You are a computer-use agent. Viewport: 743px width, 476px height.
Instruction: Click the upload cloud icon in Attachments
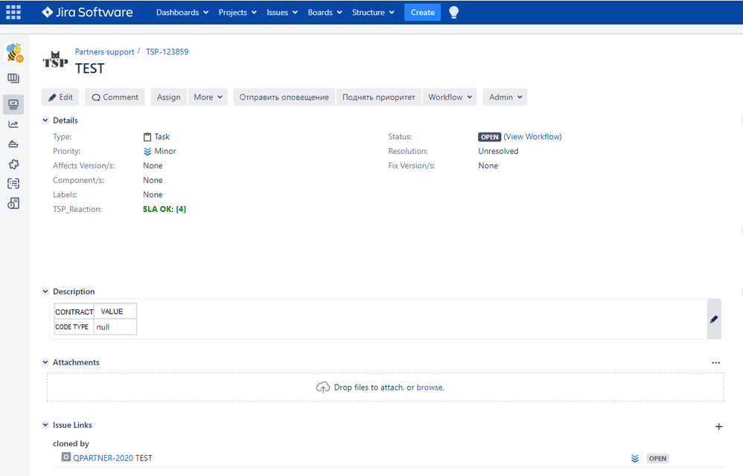(x=322, y=387)
